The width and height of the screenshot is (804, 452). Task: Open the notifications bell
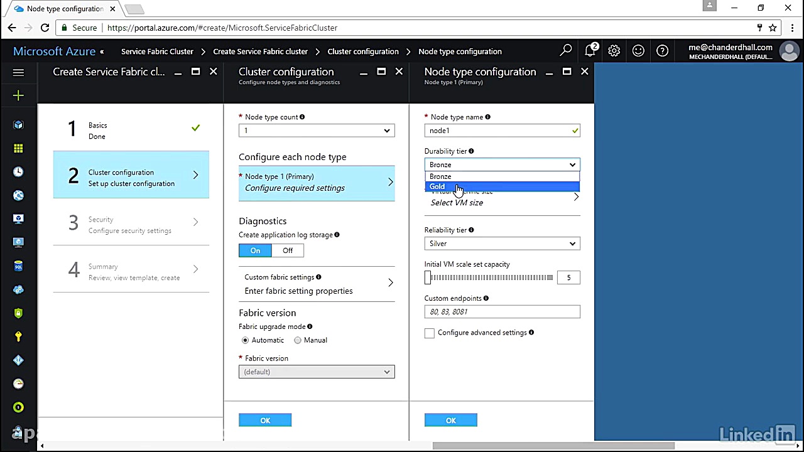(x=590, y=51)
